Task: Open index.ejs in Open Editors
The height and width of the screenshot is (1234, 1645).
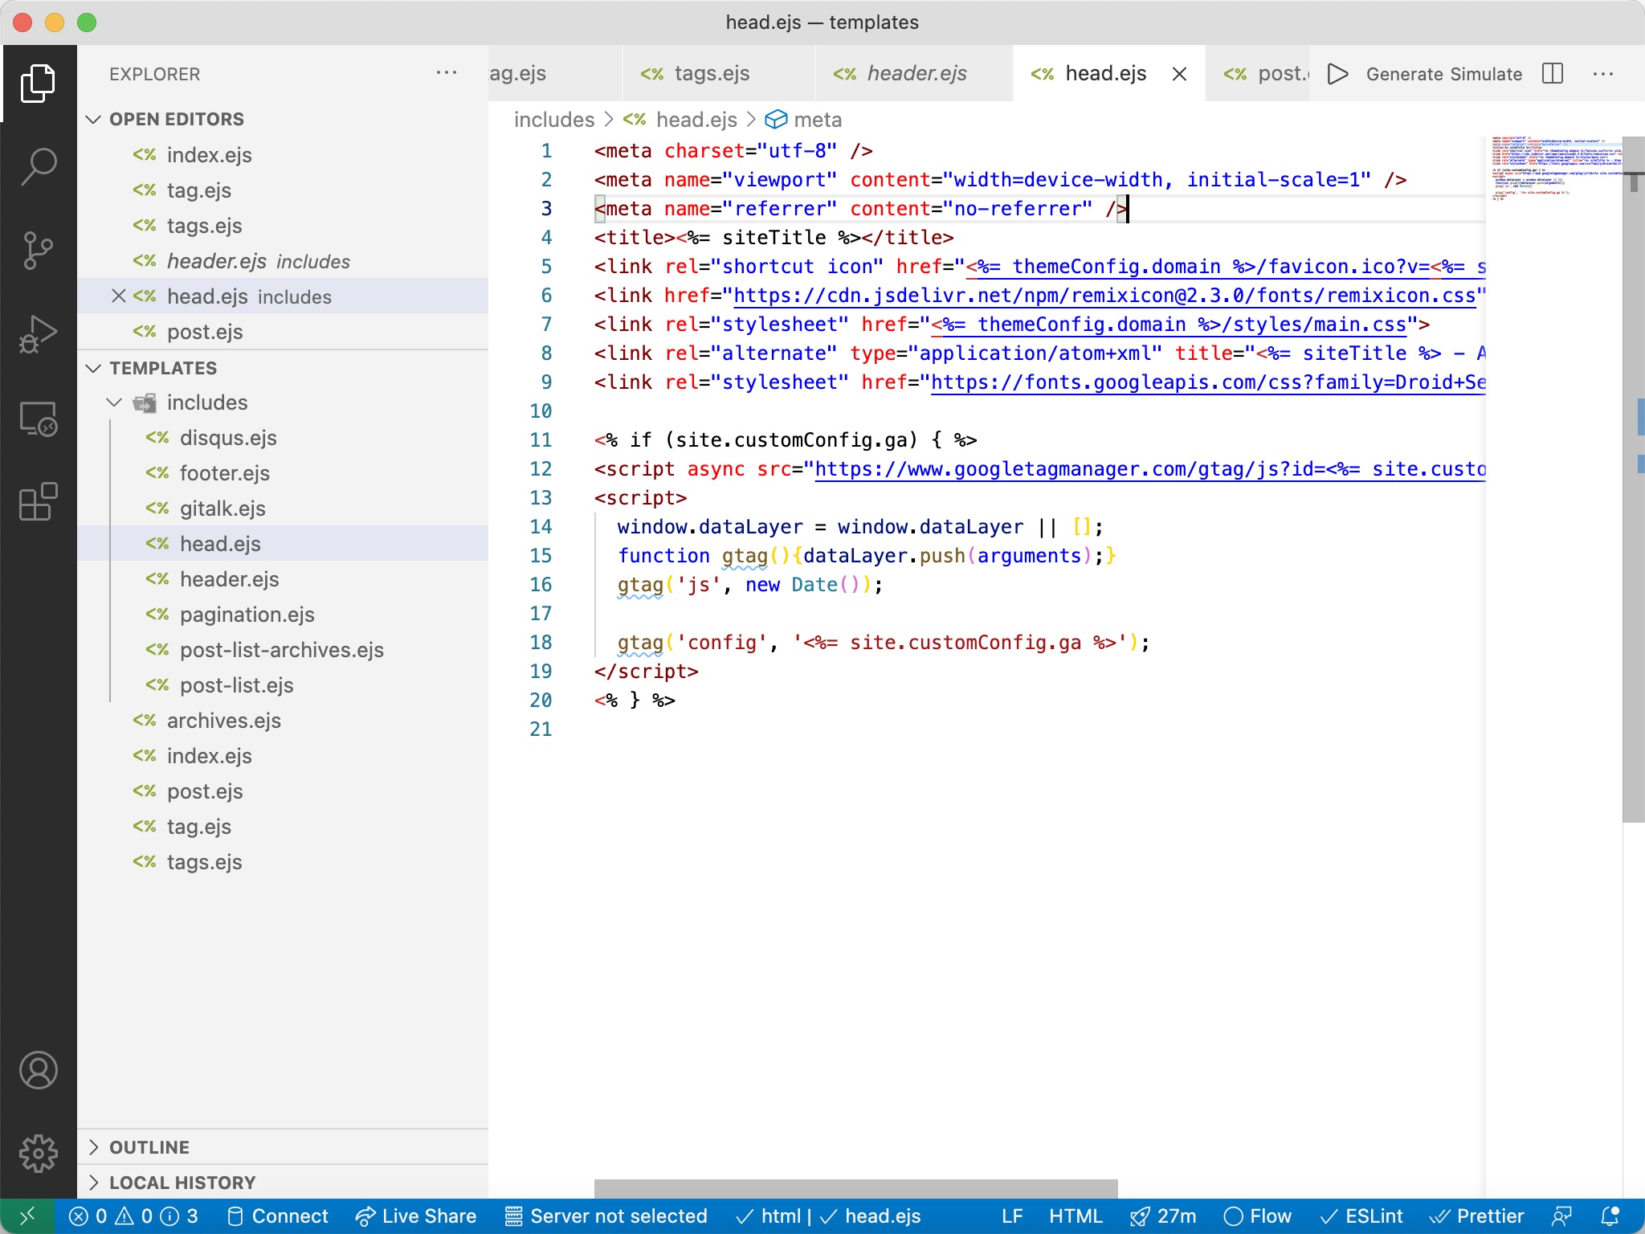Action: pos(283,155)
